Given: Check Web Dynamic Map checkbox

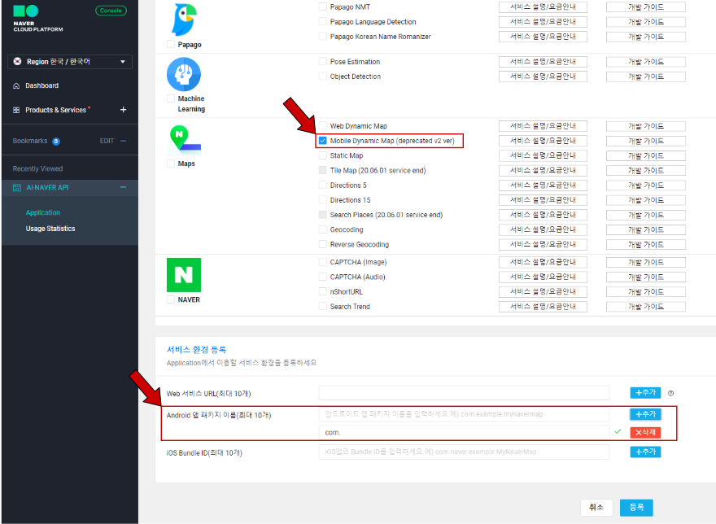Looking at the screenshot, I should point(323,125).
